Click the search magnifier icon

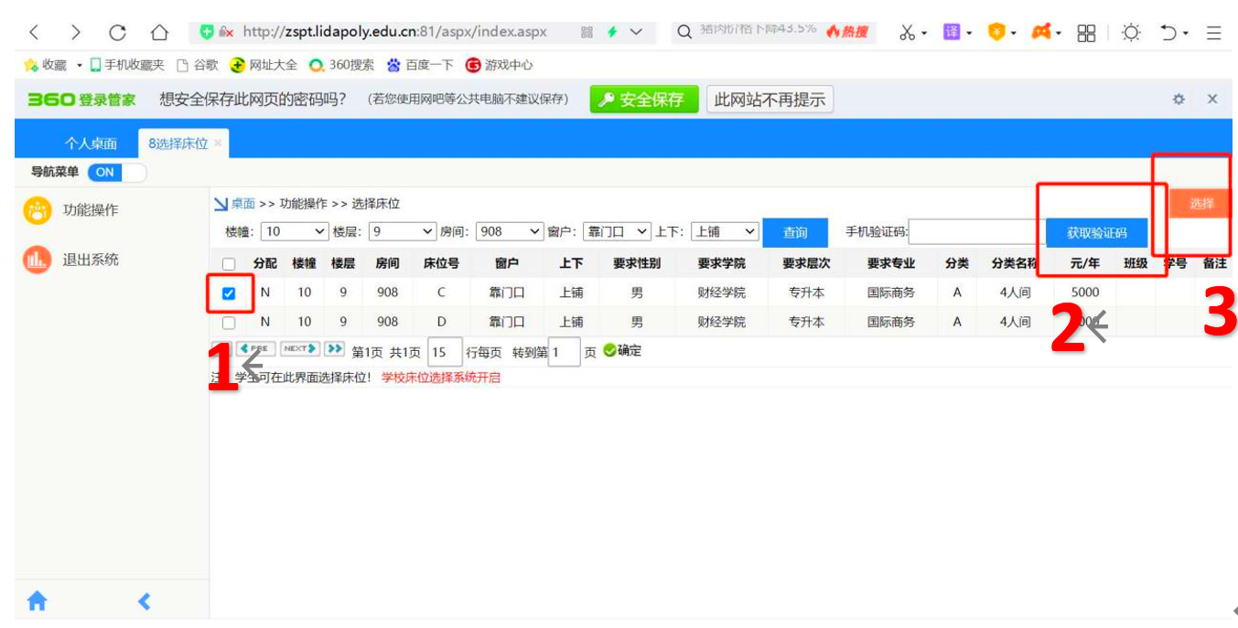[x=684, y=33]
